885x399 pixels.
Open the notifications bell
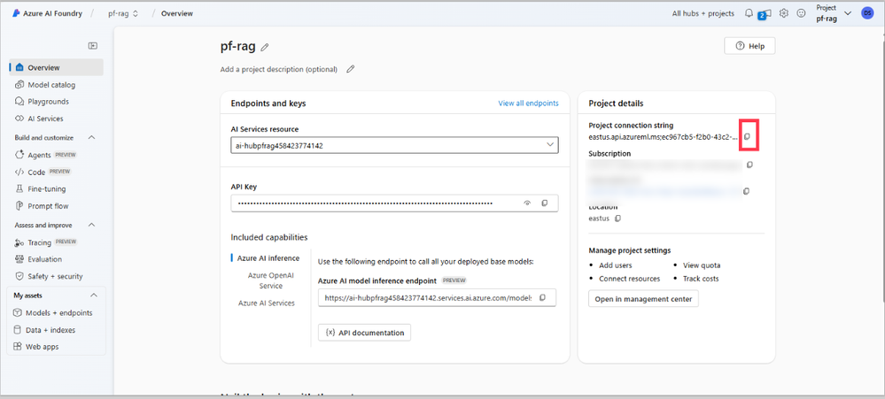click(x=749, y=13)
